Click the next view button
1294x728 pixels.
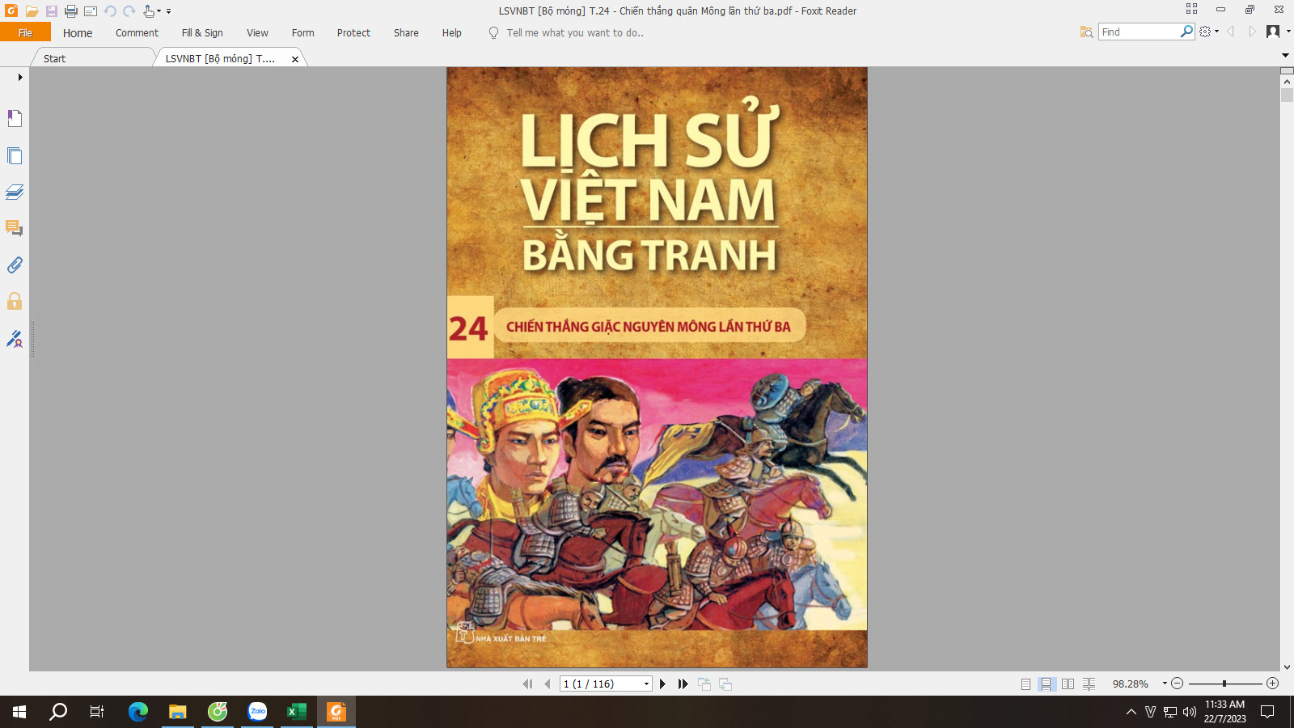tap(725, 684)
